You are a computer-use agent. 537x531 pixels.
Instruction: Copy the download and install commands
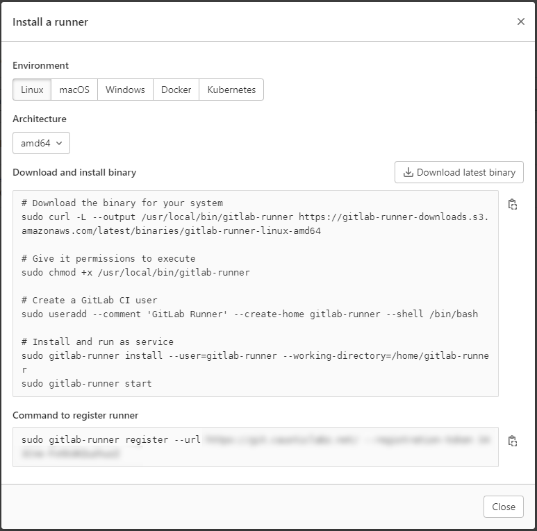pyautogui.click(x=513, y=204)
